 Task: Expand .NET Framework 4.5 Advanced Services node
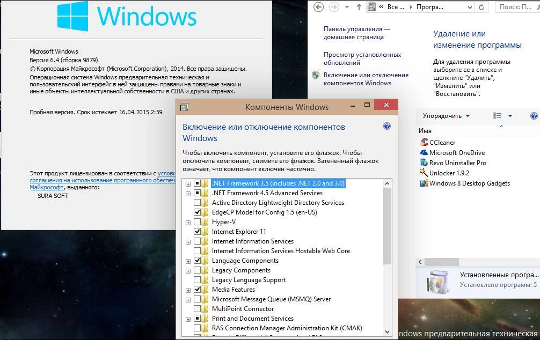pos(188,194)
